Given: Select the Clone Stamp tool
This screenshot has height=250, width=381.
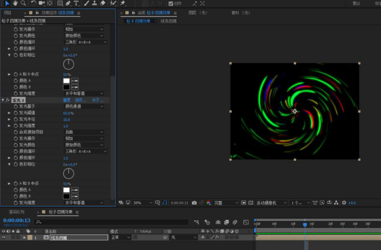Looking at the screenshot, I should pos(94,3).
